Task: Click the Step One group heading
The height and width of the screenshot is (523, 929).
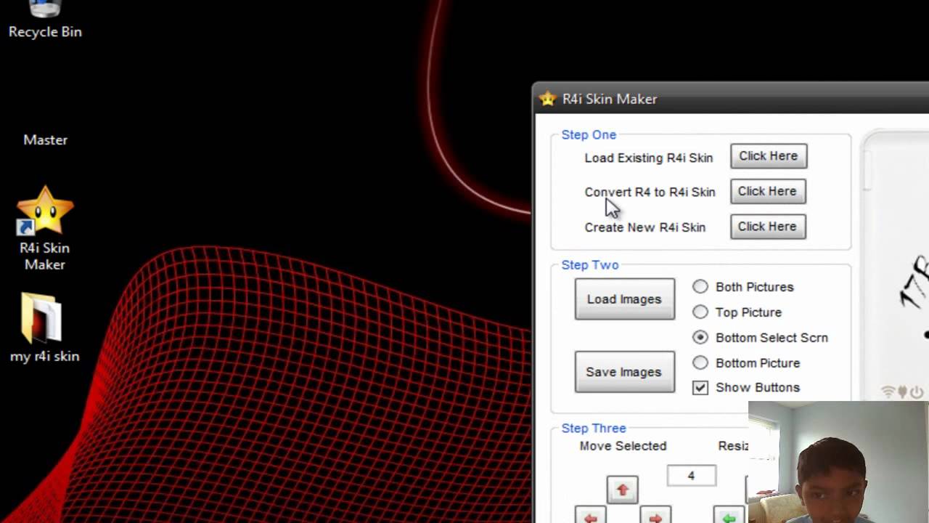Action: [x=589, y=135]
